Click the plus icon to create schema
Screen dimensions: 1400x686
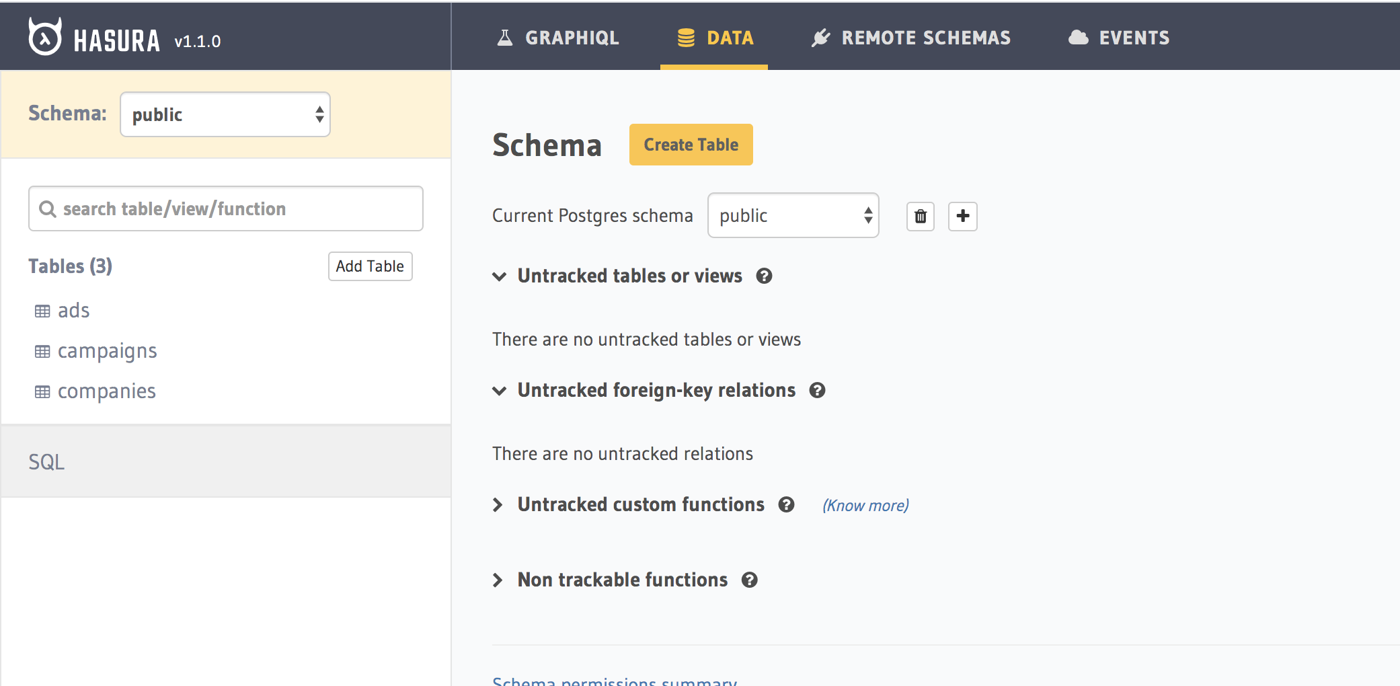[963, 216]
